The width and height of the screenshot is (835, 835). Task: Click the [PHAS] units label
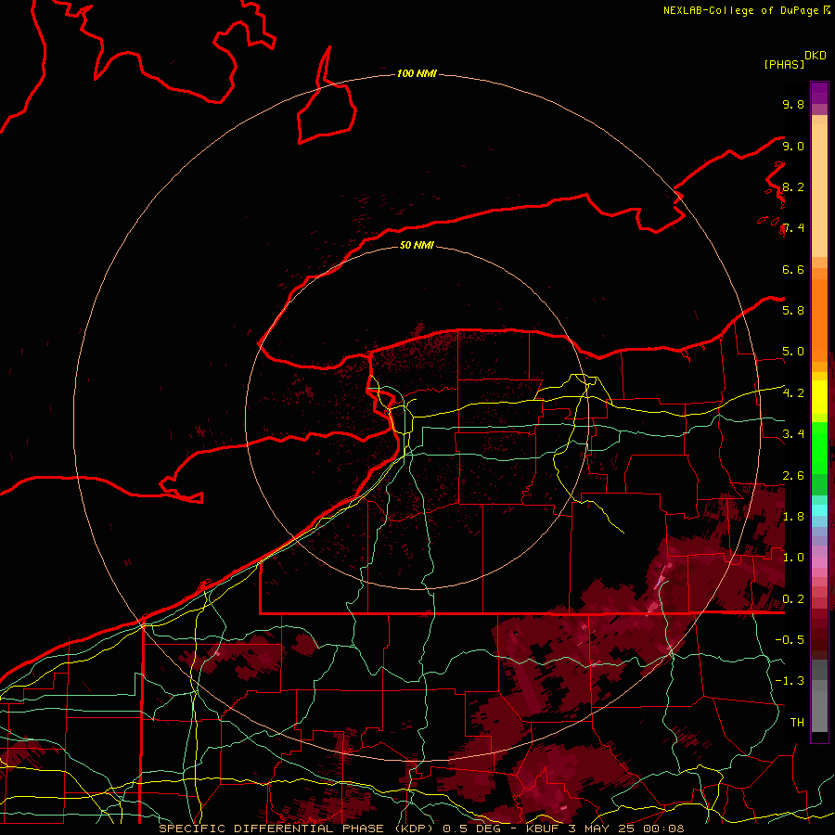(784, 64)
